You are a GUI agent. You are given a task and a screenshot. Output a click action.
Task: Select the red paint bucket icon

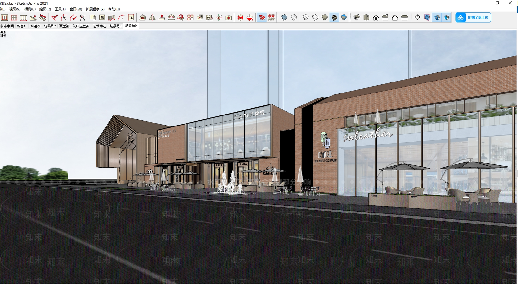(x=250, y=17)
